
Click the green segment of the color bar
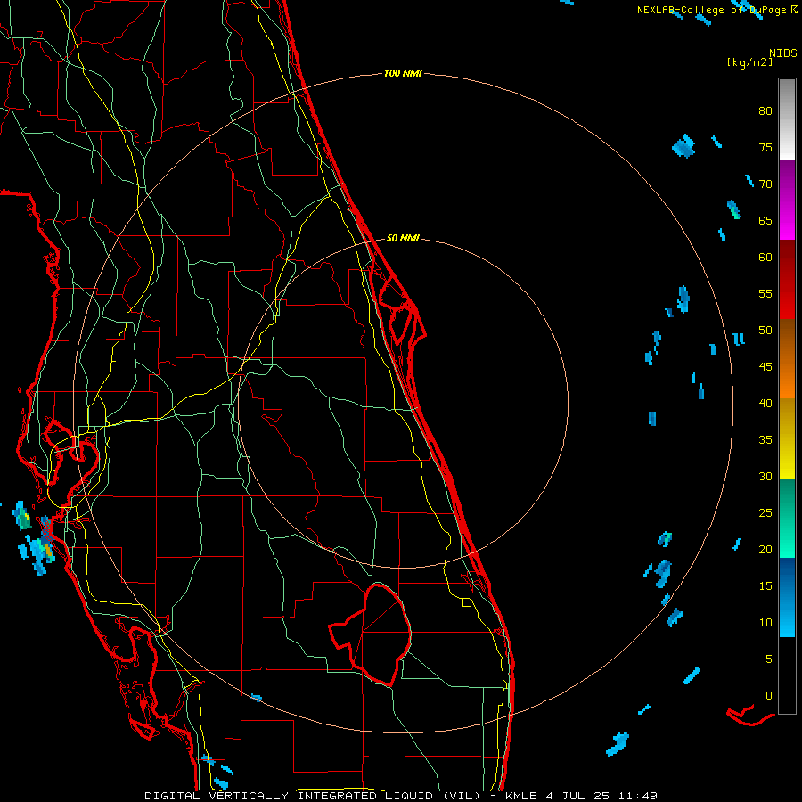tap(787, 518)
